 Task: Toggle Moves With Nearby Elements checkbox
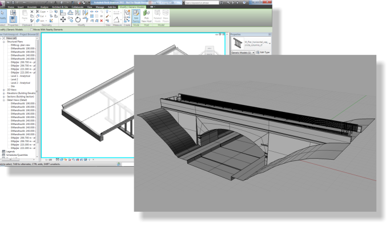point(31,30)
